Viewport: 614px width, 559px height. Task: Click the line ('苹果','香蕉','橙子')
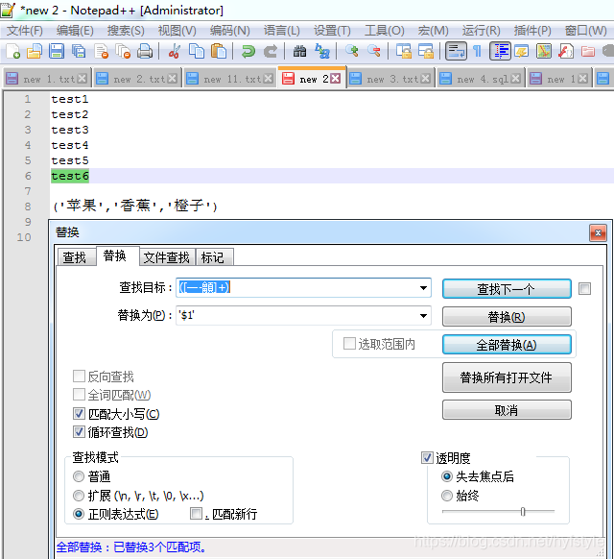(135, 206)
